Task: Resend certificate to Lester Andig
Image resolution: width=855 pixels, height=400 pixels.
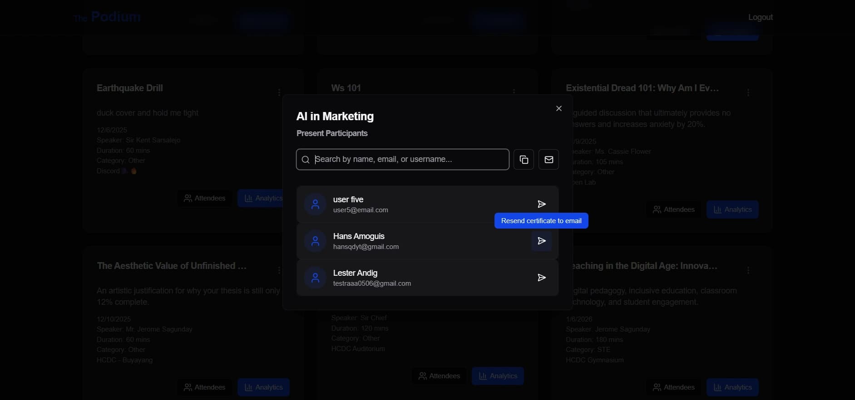Action: [541, 278]
